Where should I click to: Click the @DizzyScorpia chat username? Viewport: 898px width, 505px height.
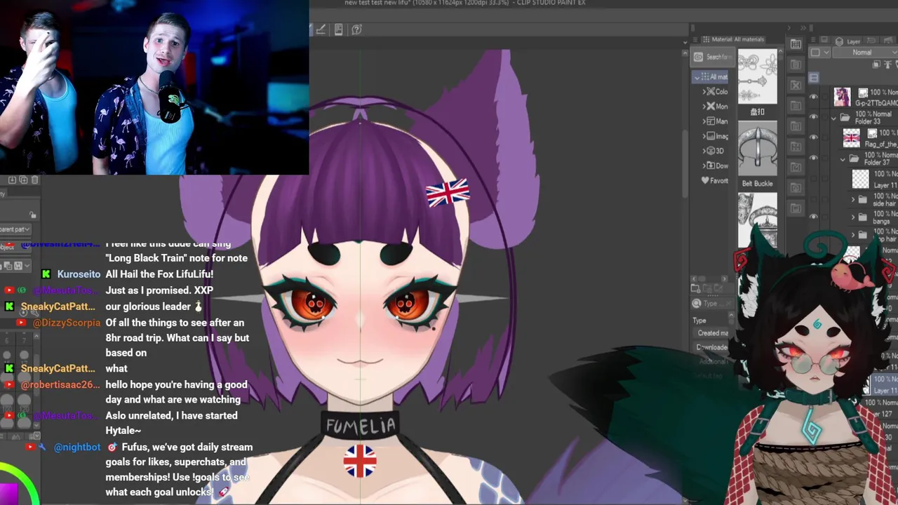pos(67,323)
